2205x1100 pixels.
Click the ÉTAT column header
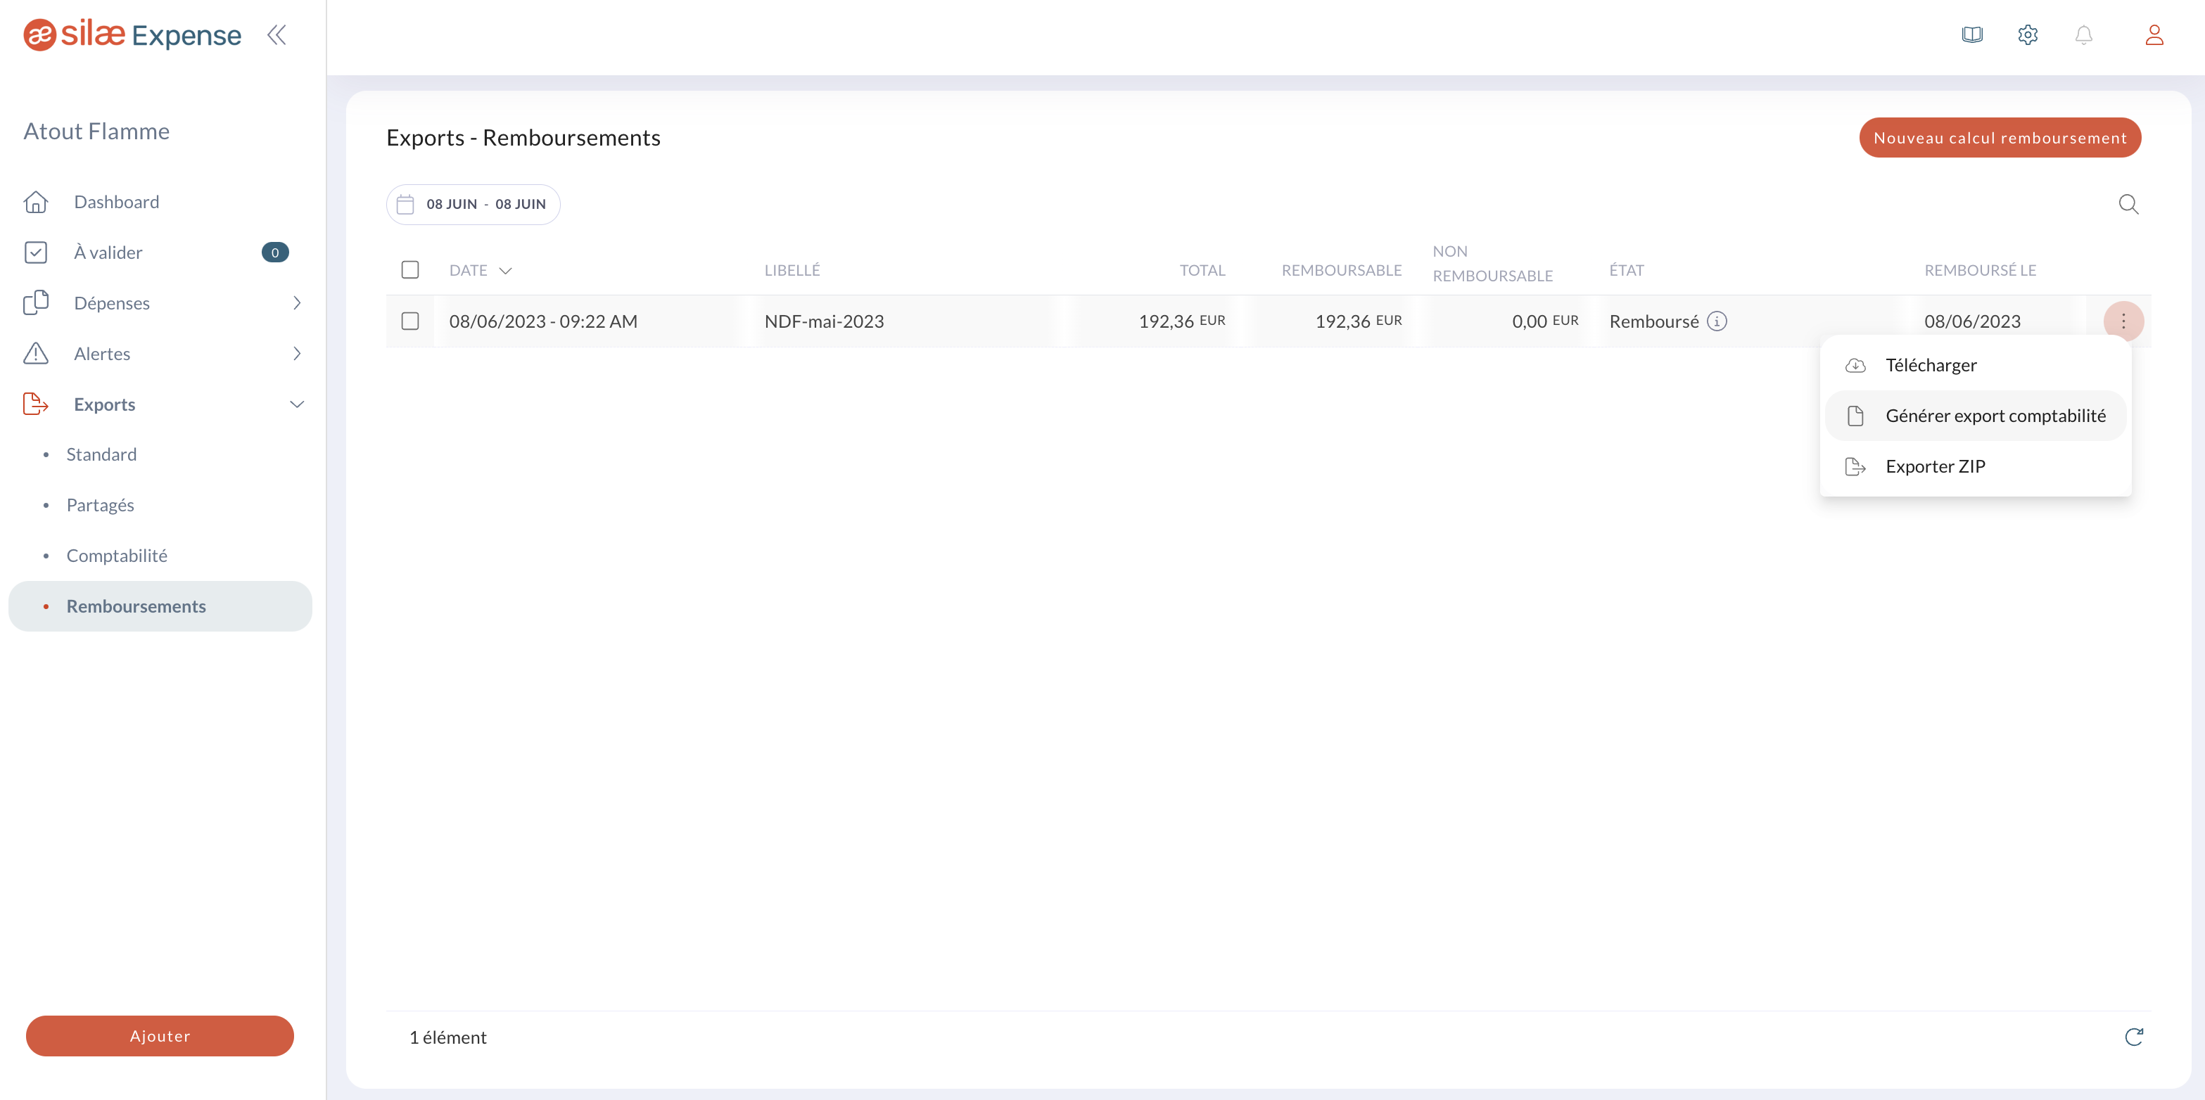(x=1627, y=270)
